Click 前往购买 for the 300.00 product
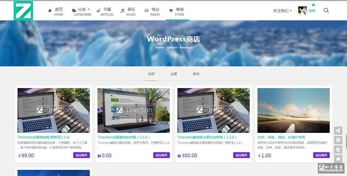 click(x=242, y=155)
